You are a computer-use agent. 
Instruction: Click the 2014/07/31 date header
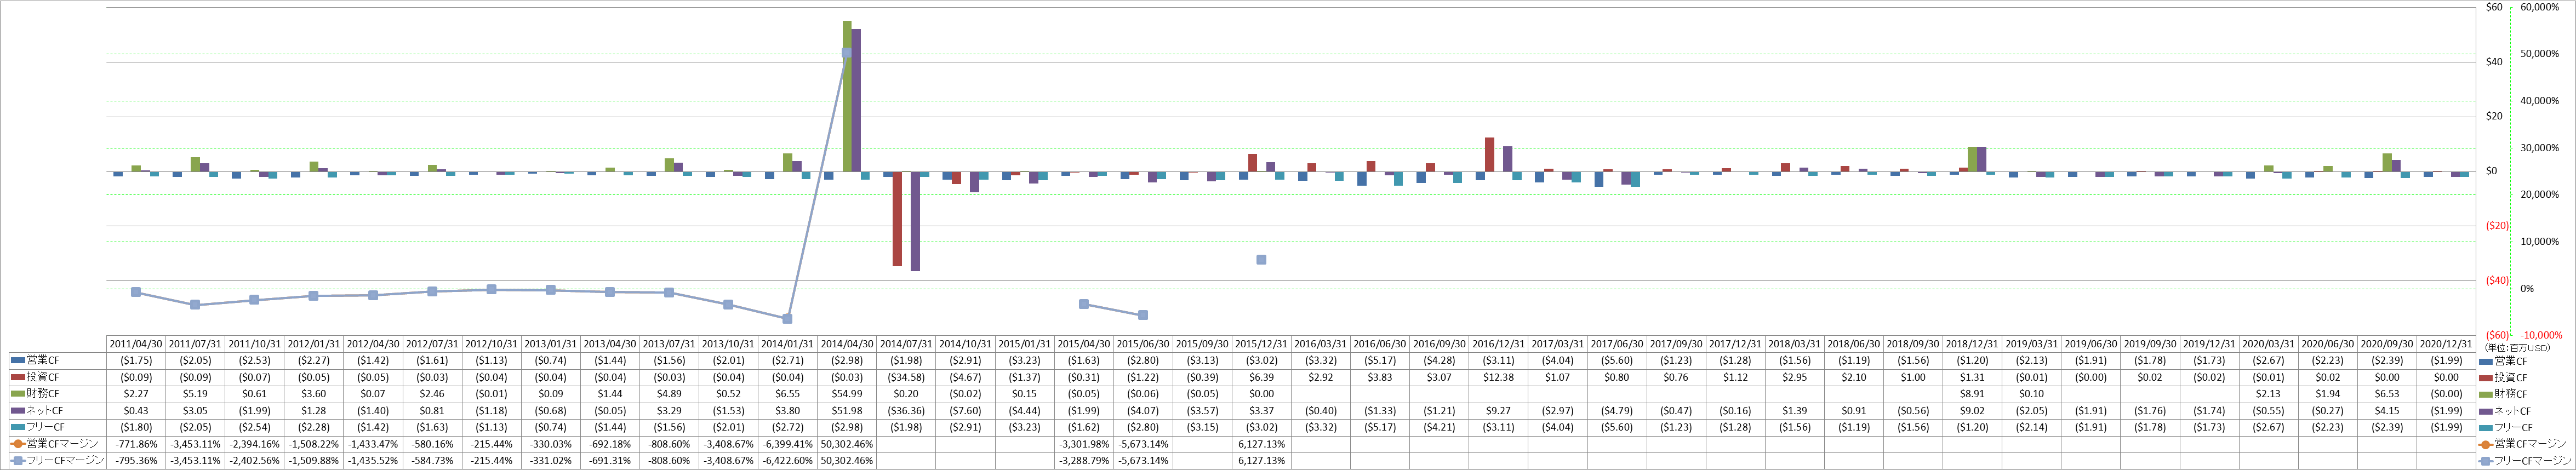tap(906, 344)
